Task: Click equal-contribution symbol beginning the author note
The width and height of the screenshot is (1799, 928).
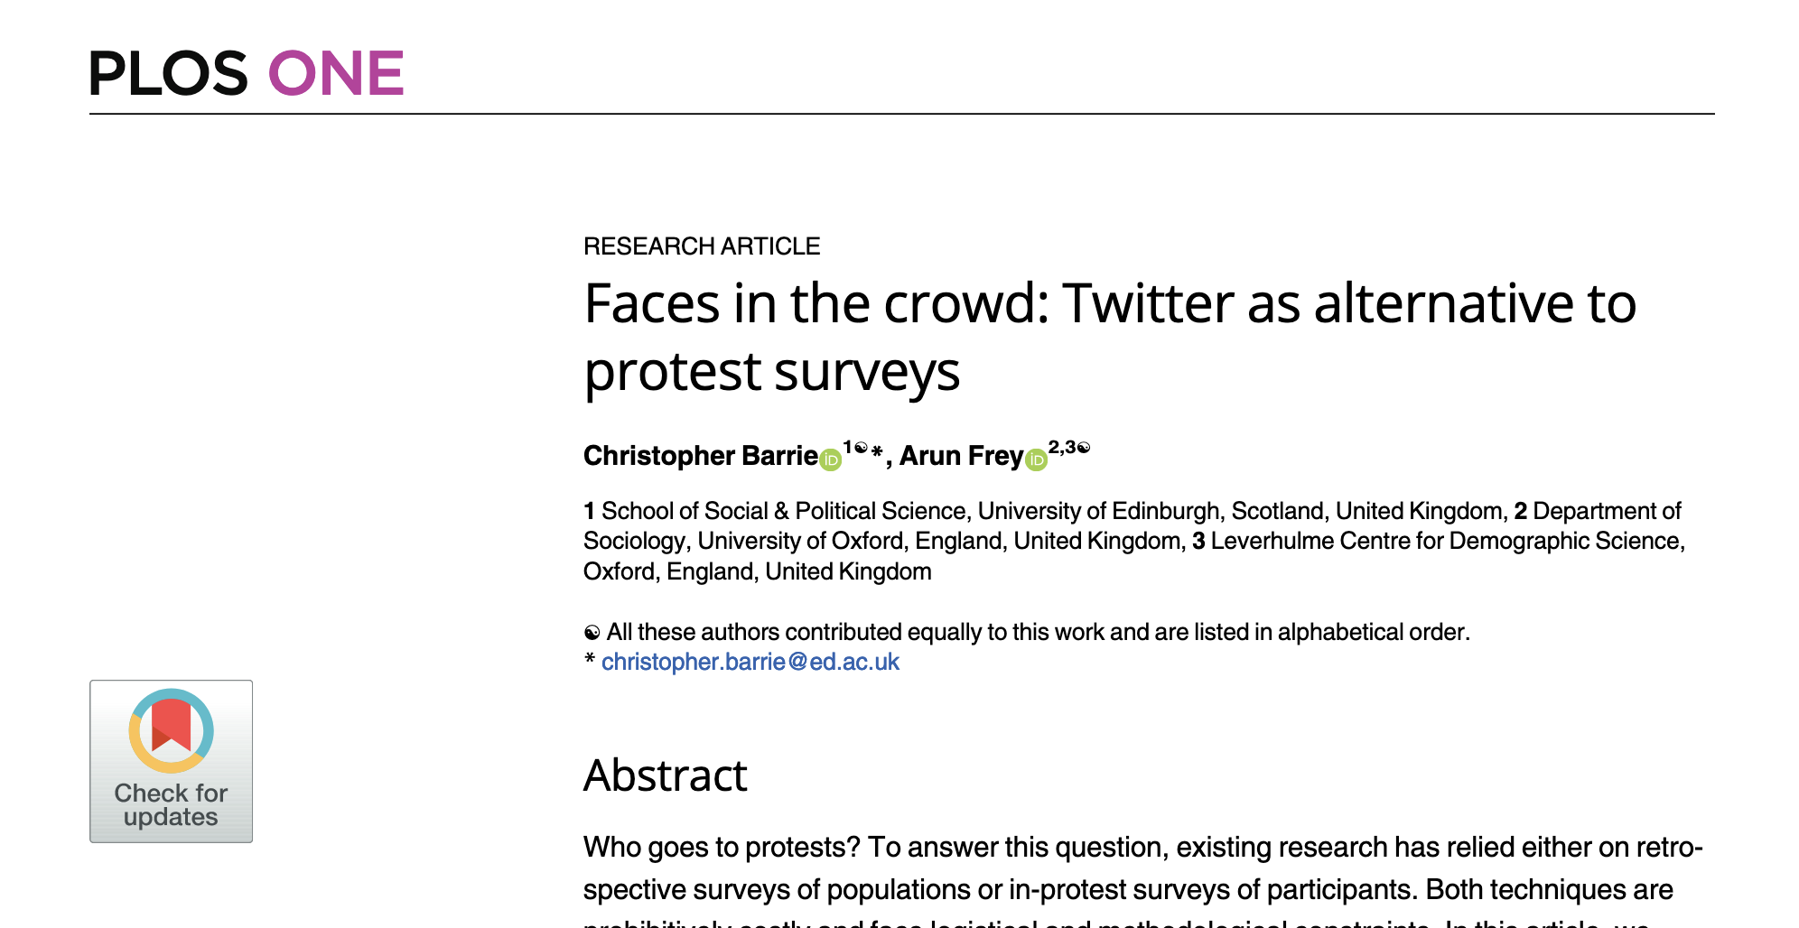Action: 592,633
